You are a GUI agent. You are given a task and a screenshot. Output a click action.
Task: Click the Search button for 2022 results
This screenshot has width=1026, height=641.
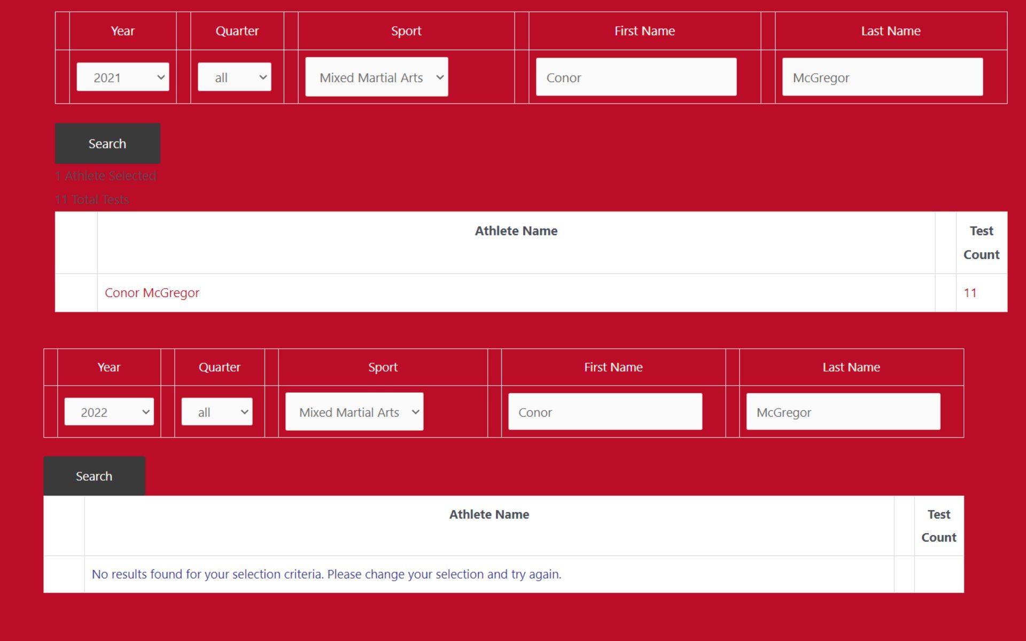pos(95,475)
